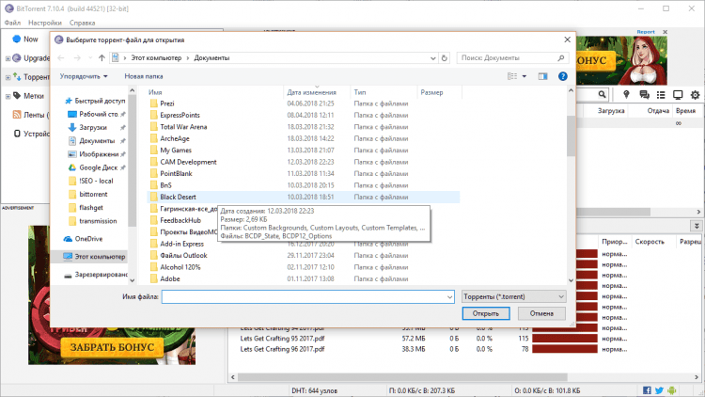Viewport: 705px width, 397px height.
Task: Click the Открыть button
Action: click(x=485, y=313)
